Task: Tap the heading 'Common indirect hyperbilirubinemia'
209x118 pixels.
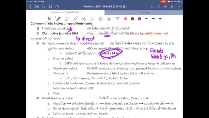Action: pos(61,23)
